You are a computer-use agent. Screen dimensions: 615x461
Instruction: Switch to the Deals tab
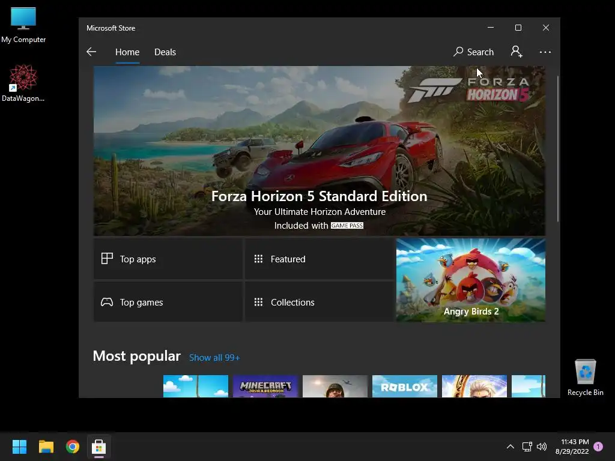[165, 52]
